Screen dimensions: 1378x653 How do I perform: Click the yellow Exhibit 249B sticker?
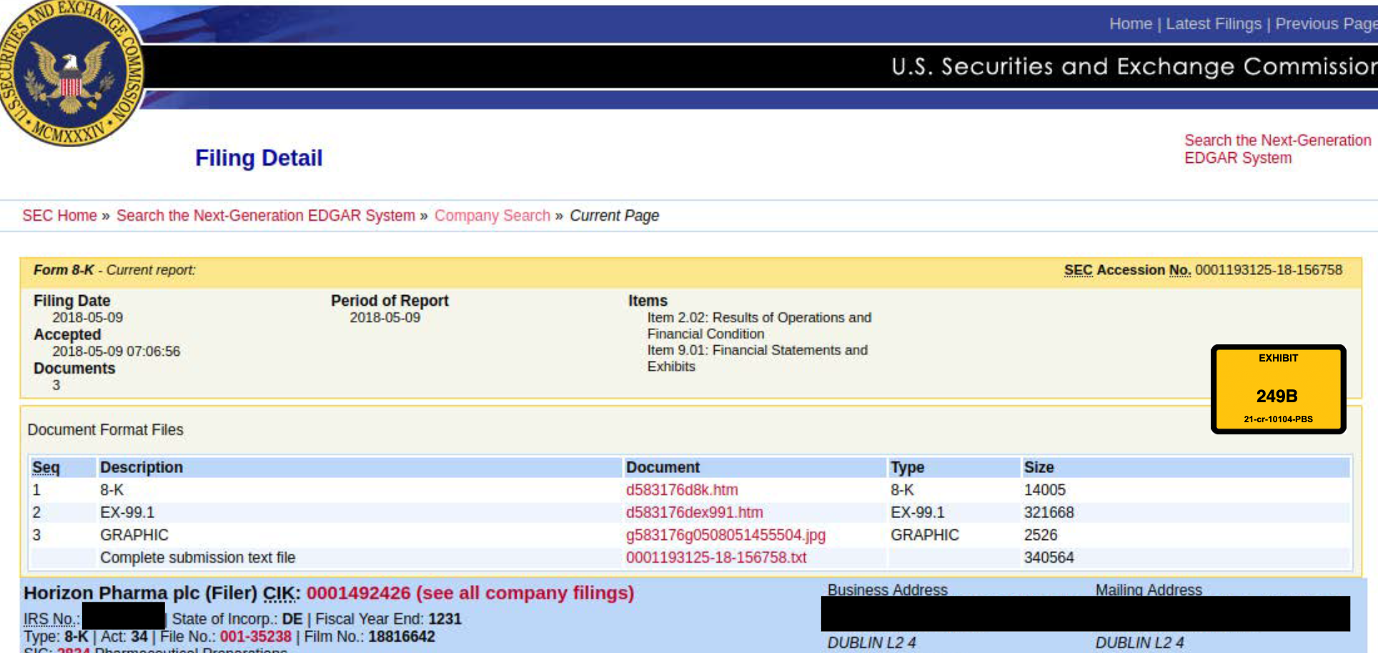tap(1278, 389)
